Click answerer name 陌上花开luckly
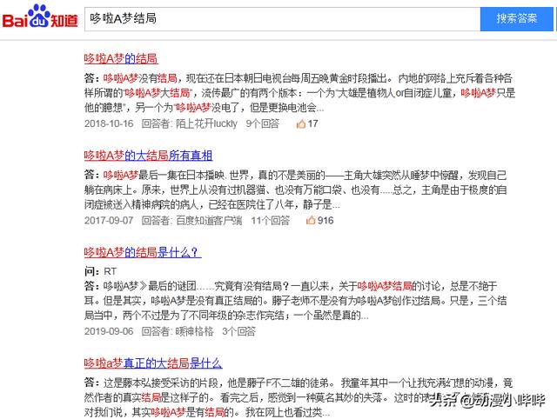This screenshot has width=557, height=419. [x=206, y=123]
